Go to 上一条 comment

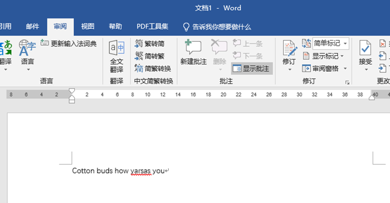[x=248, y=43]
